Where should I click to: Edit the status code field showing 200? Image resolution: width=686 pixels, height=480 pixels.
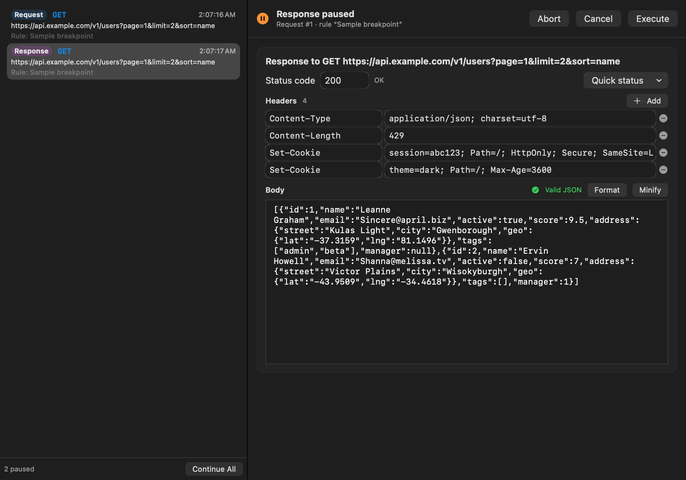tap(344, 80)
